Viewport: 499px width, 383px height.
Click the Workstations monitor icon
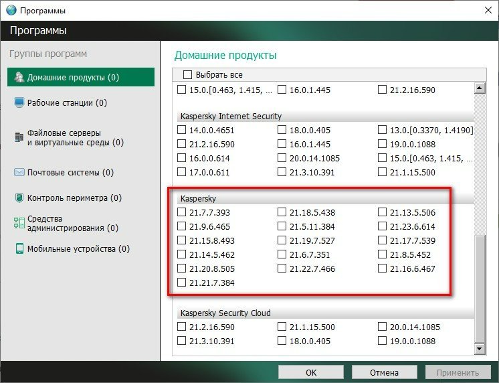coord(19,102)
